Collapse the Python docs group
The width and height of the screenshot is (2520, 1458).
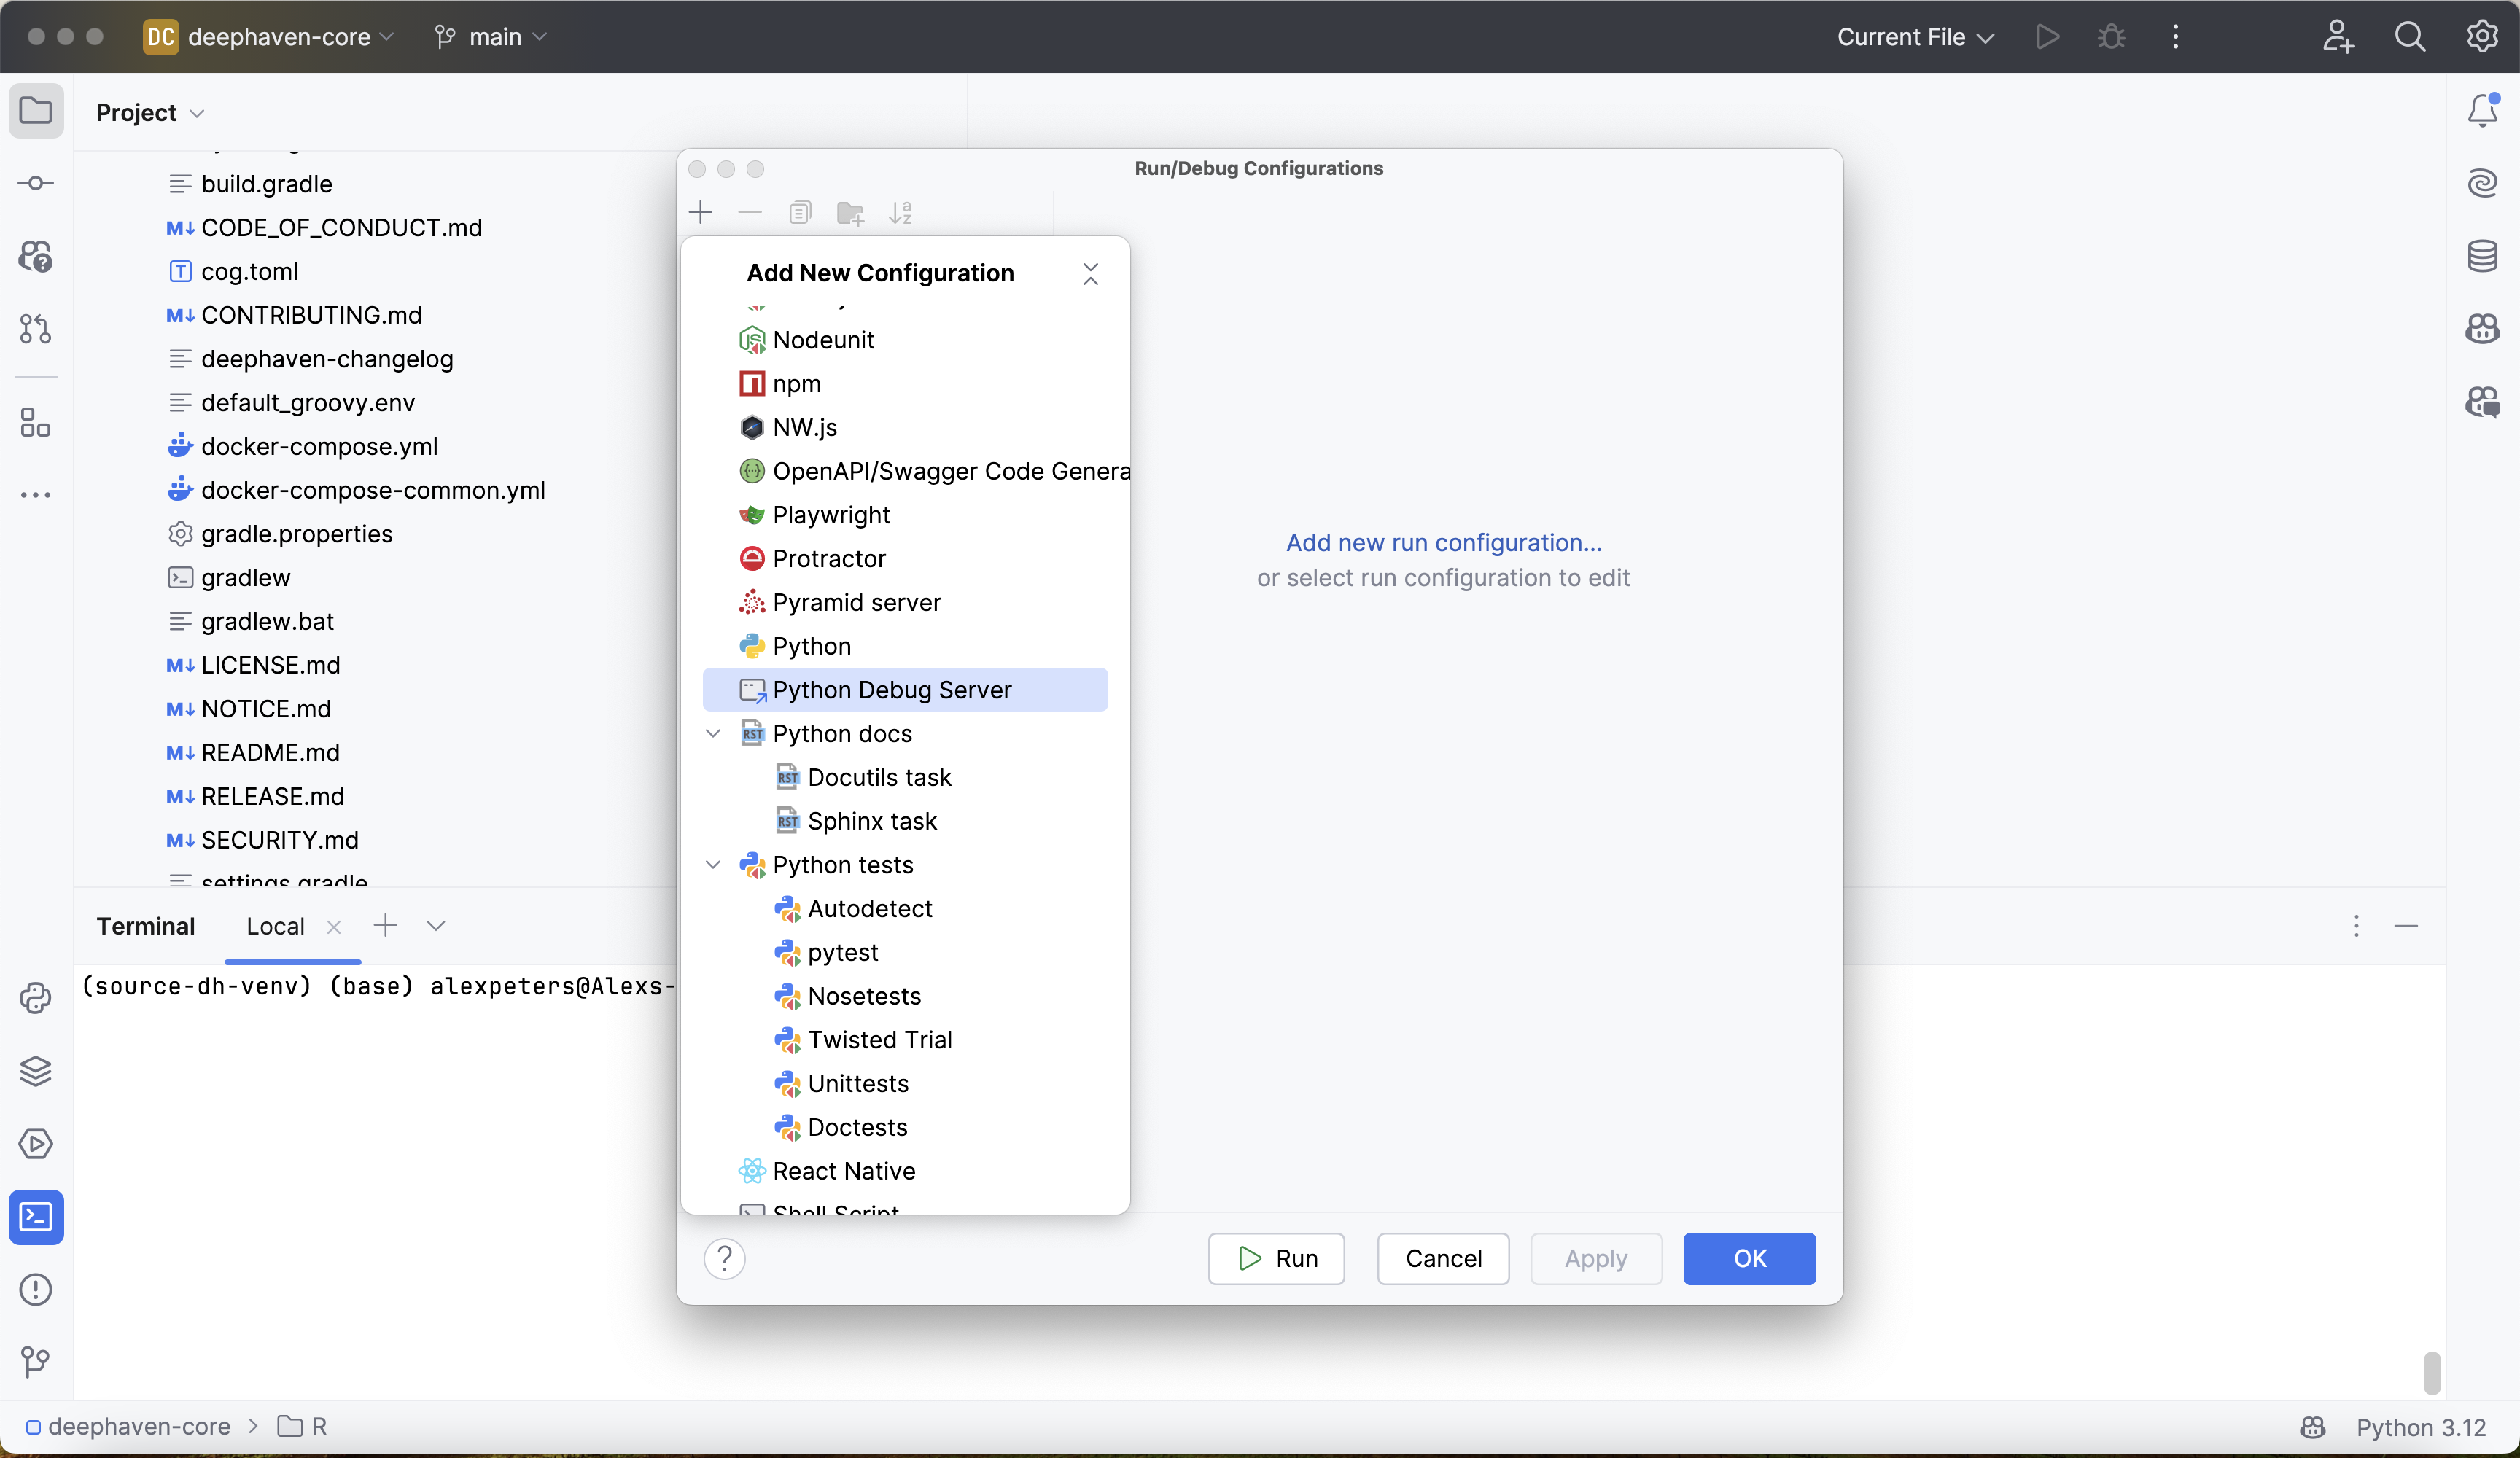[713, 733]
